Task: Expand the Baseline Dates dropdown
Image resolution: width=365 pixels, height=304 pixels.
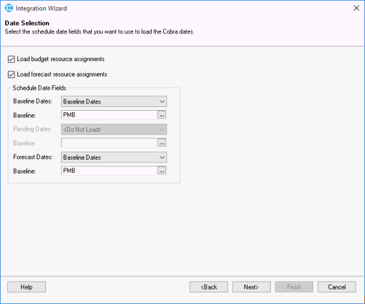Action: (x=114, y=101)
